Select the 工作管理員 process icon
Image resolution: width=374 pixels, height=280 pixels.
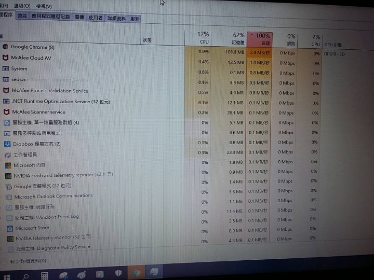[x=7, y=155]
